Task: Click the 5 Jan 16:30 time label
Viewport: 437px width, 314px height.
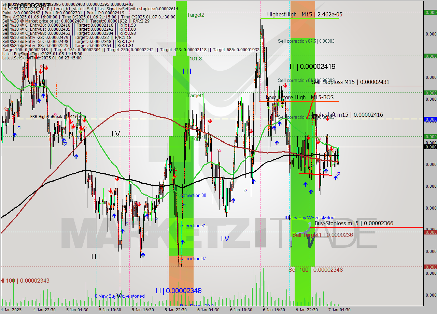Action: 143,310
